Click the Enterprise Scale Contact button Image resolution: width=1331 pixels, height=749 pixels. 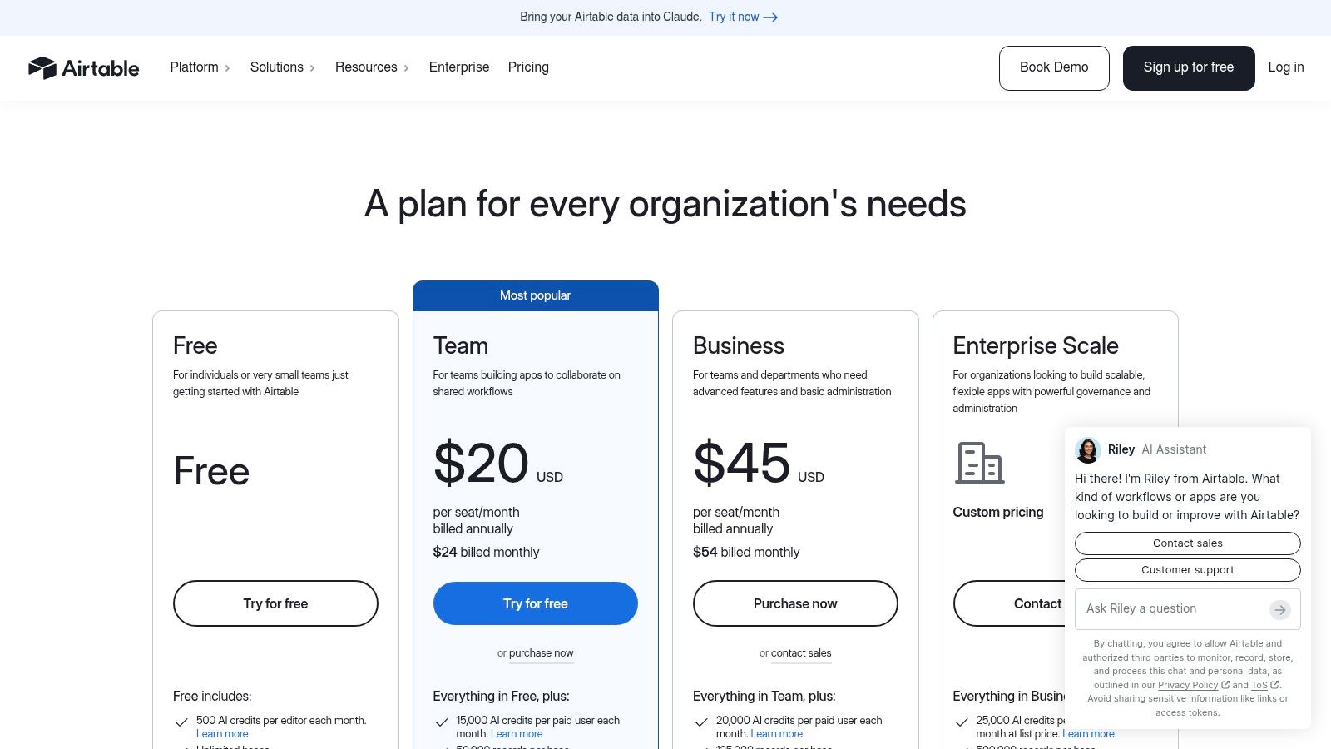point(1010,603)
